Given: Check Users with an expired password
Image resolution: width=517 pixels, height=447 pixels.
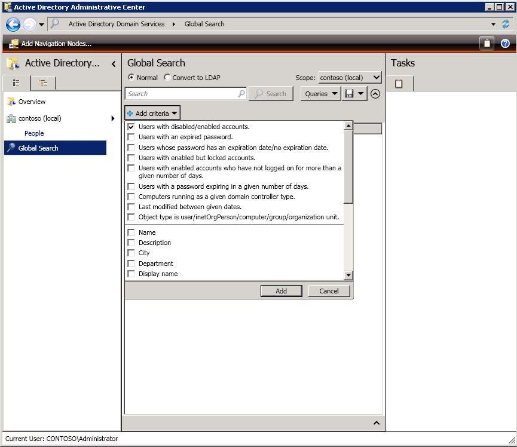Looking at the screenshot, I should pos(131,137).
